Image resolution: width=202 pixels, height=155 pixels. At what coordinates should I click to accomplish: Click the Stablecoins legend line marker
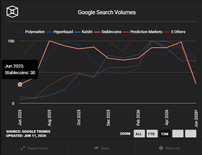click(97, 32)
